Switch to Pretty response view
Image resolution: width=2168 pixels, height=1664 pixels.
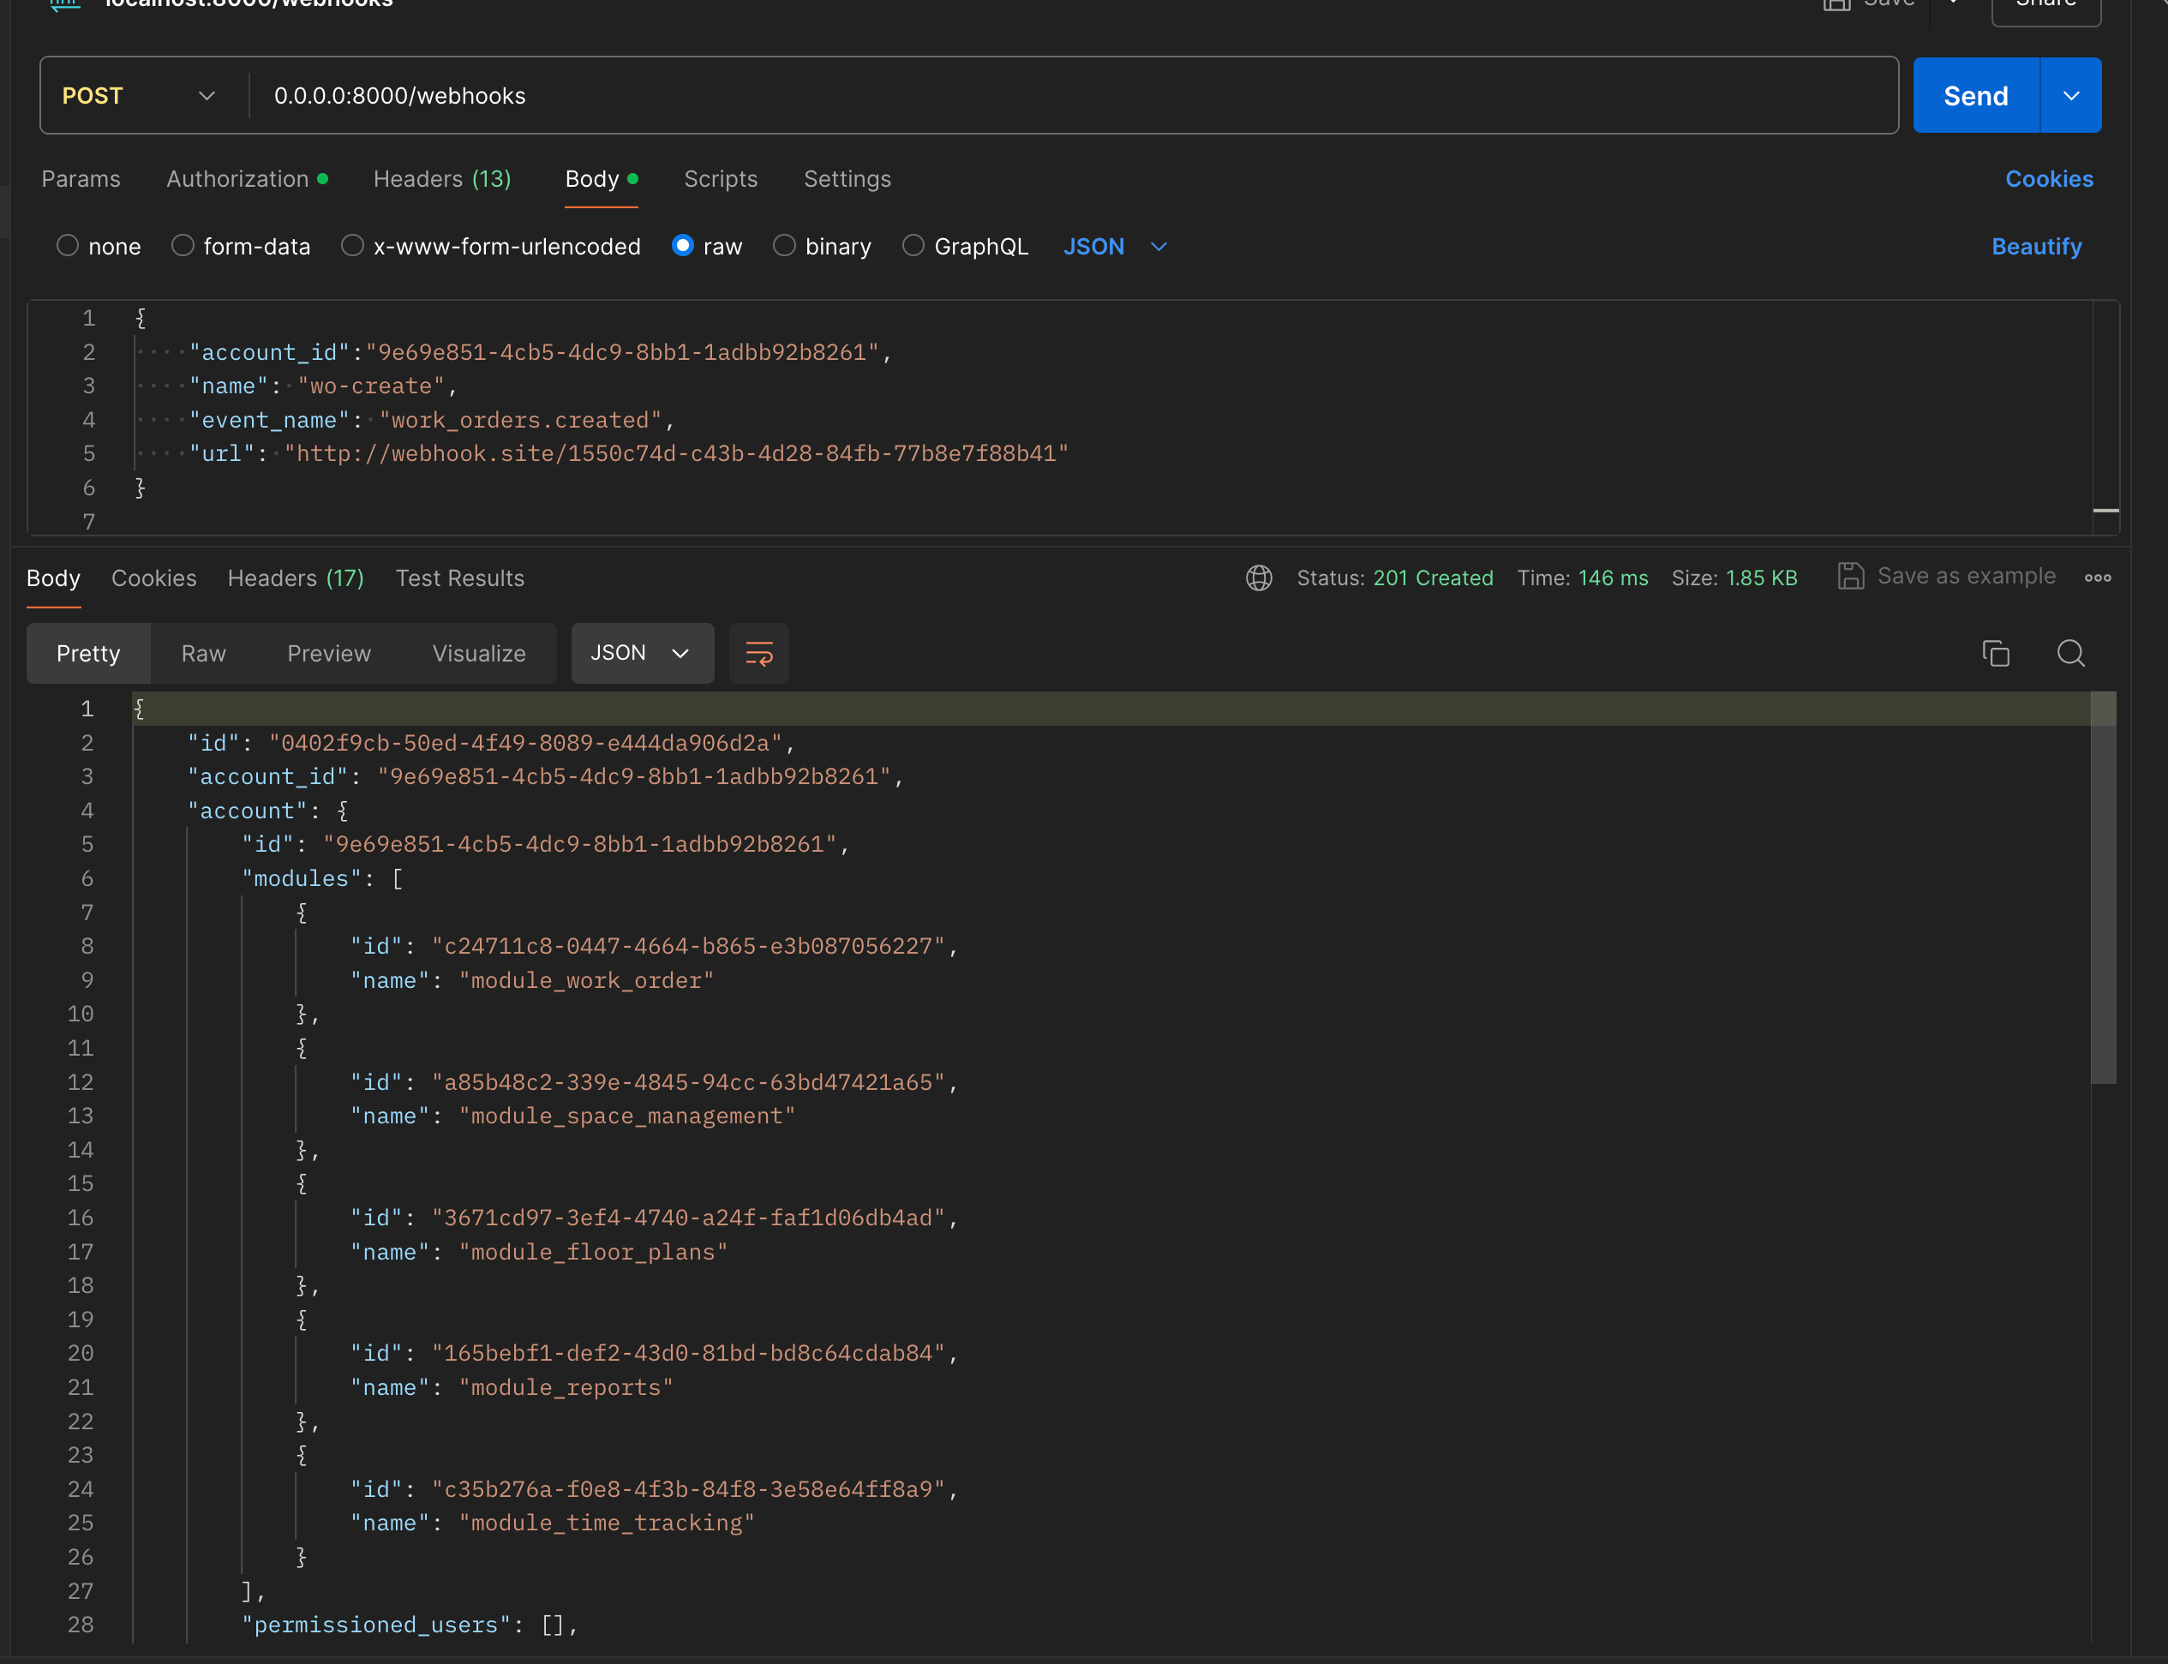point(88,654)
